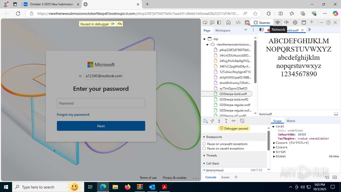Click the Password input field
Screen dimensions: 341x192
(101, 103)
